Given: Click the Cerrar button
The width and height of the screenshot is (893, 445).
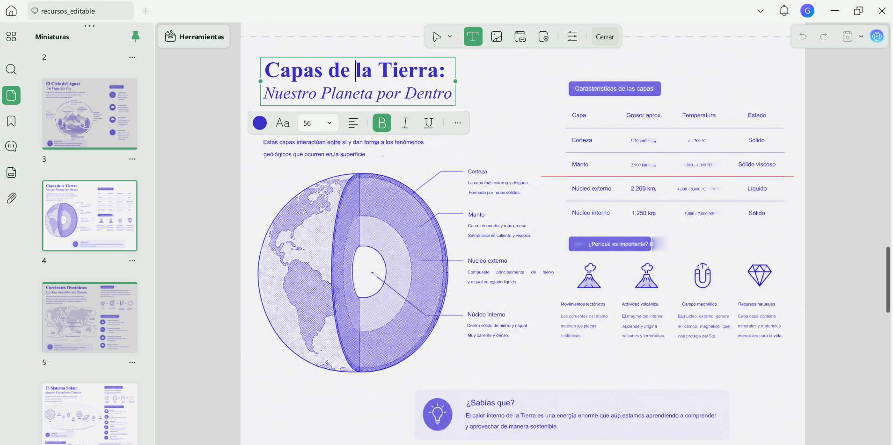Looking at the screenshot, I should pyautogui.click(x=605, y=37).
